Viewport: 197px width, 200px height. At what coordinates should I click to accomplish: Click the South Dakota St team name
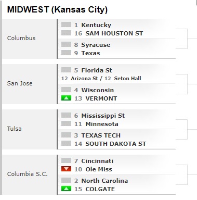116,144
